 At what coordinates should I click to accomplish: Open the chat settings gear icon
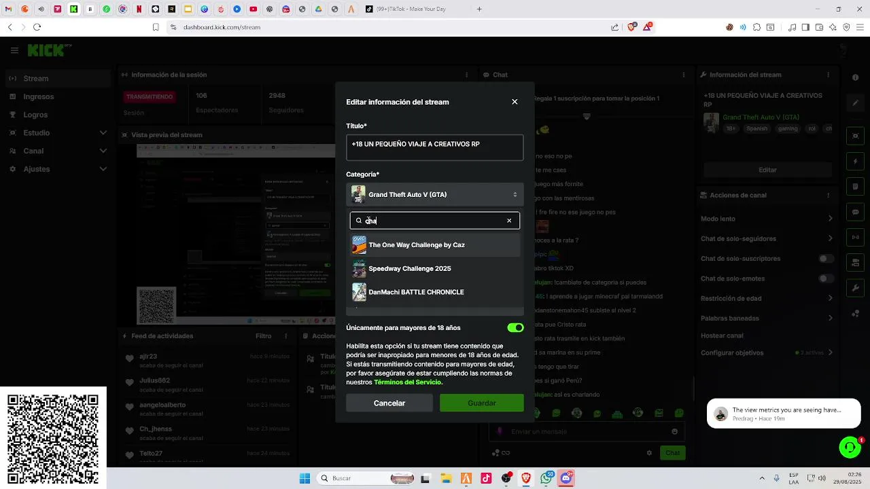pyautogui.click(x=649, y=453)
